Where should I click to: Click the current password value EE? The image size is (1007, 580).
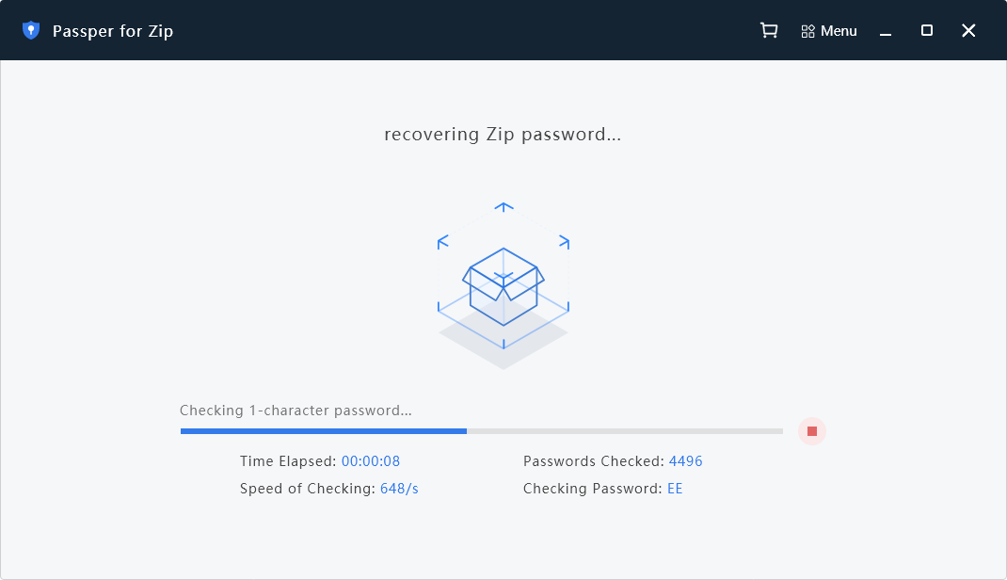(675, 489)
